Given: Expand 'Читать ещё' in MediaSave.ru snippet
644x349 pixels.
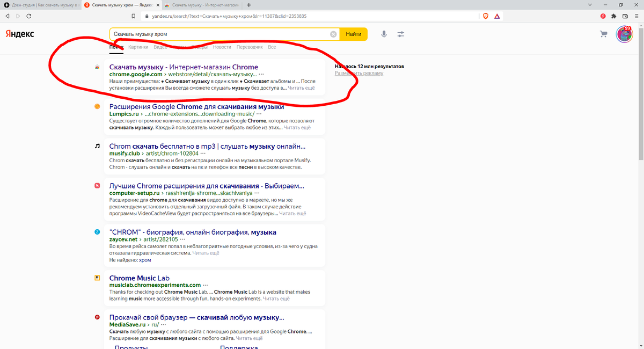Looking at the screenshot, I should [250, 338].
